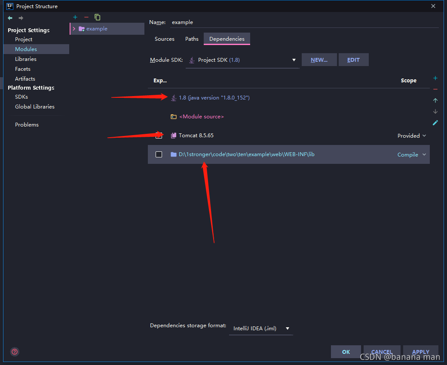447x365 pixels.
Task: Click the back navigation arrow
Action: (10, 18)
